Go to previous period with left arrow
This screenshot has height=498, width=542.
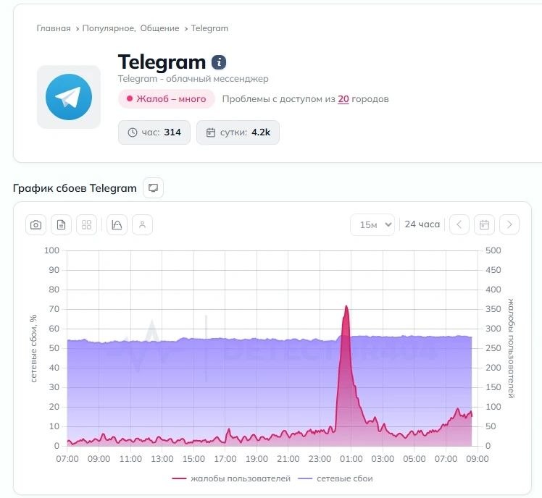click(459, 225)
